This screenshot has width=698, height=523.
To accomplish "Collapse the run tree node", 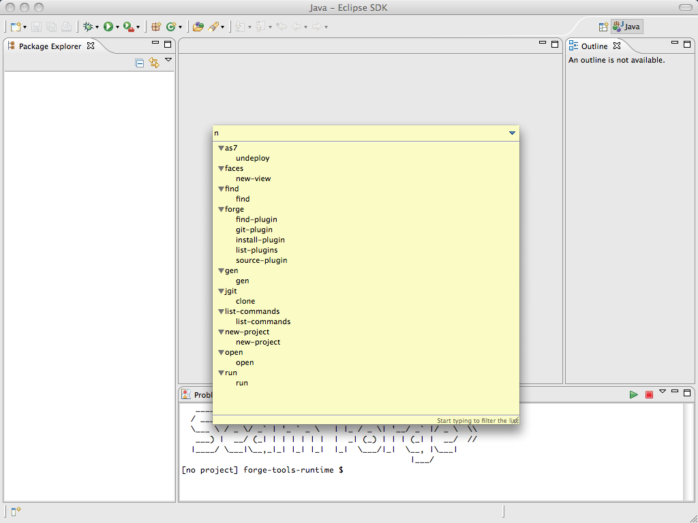I will point(221,373).
